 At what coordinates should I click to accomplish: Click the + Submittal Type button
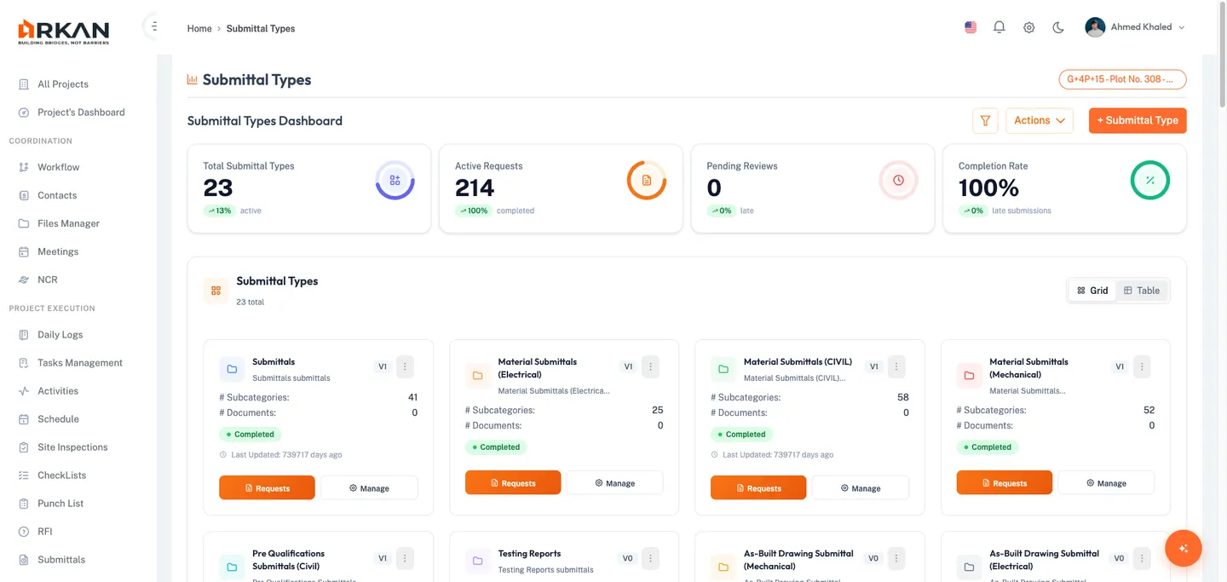[1137, 121]
